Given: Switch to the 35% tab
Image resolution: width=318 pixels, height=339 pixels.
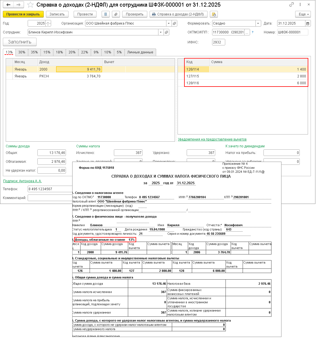Looking at the screenshot, I should click(x=34, y=52).
